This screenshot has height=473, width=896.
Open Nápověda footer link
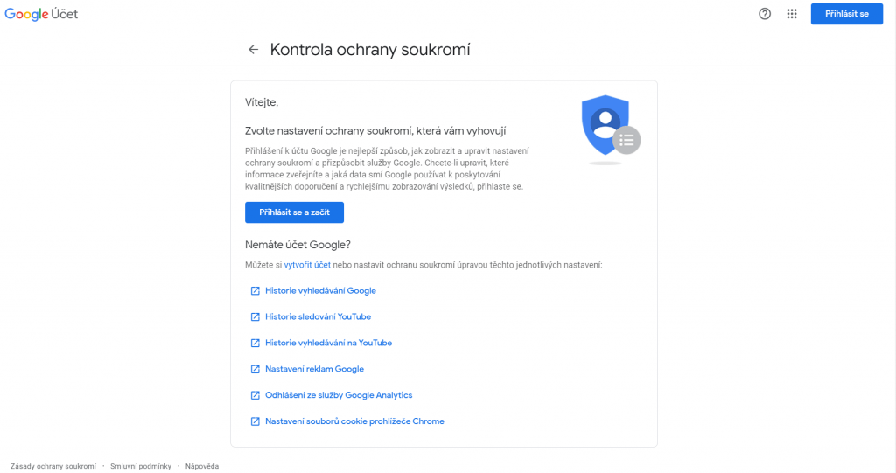pyautogui.click(x=202, y=467)
